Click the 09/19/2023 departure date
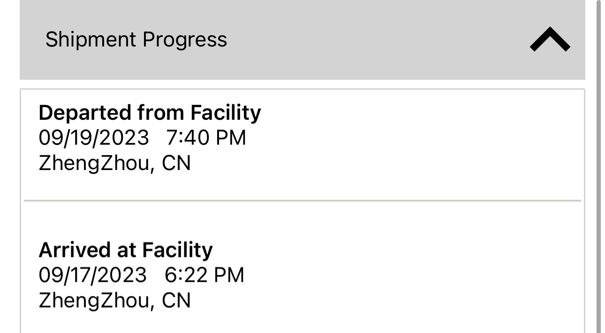Viewport: 605px width, 333px height. (x=93, y=138)
